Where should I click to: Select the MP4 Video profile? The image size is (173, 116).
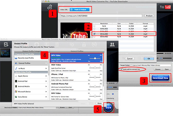[76, 58]
